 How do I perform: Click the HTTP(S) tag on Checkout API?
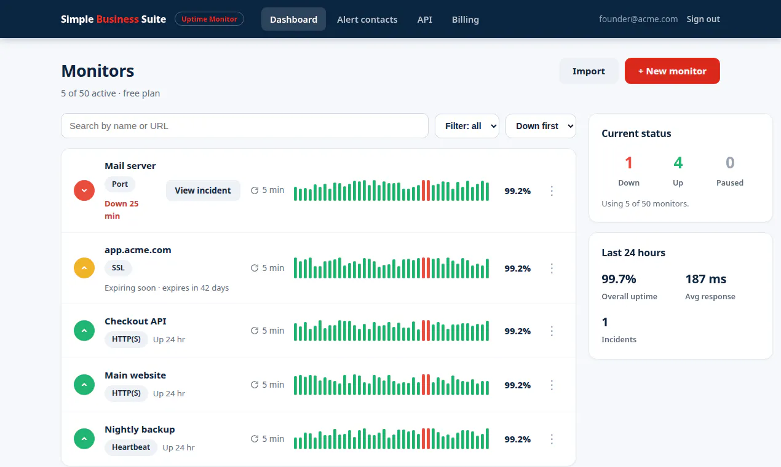click(x=126, y=339)
